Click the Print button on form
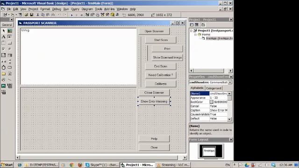The width and height of the screenshot is (299, 168). [167, 49]
